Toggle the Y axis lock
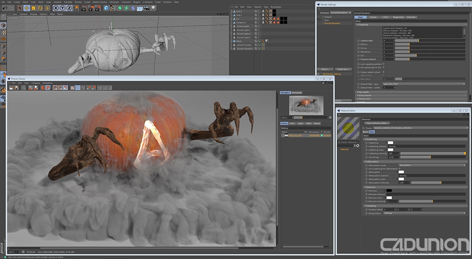The image size is (472, 259). coord(62,8)
